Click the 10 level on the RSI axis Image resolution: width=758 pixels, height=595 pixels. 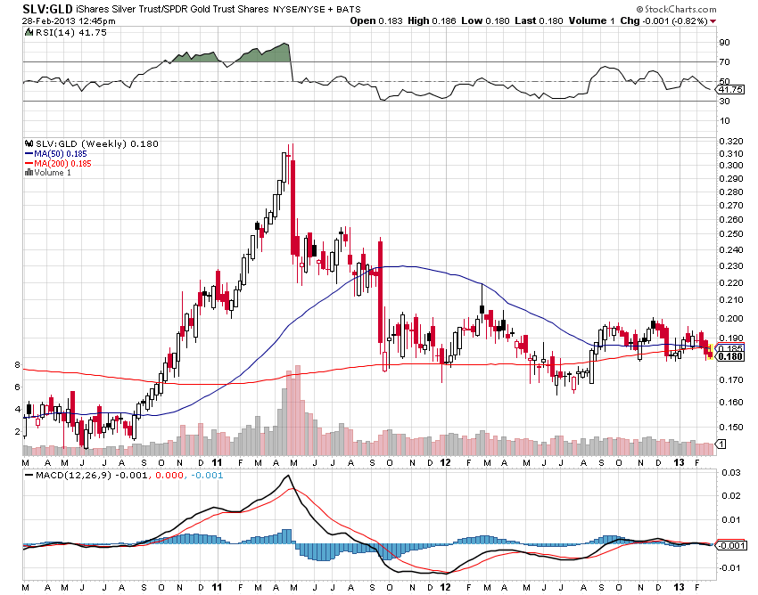(725, 121)
